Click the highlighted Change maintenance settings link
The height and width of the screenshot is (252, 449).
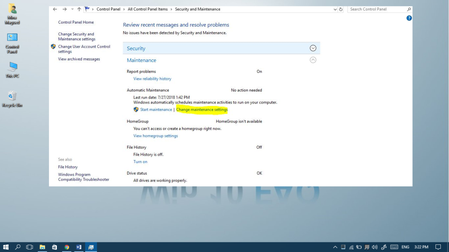(202, 109)
